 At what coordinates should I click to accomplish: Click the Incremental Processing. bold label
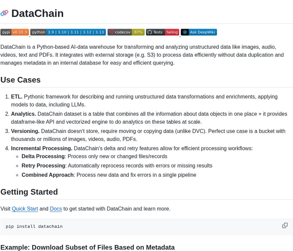[42, 148]
